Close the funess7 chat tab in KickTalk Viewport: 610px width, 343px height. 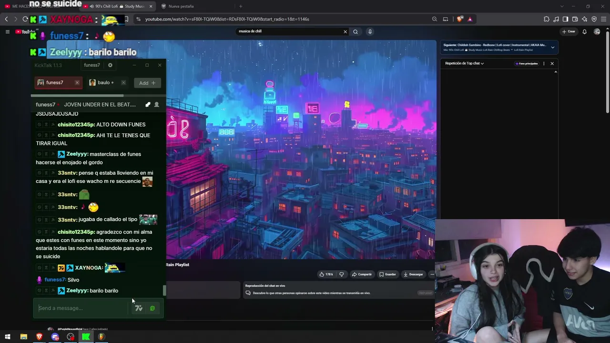[x=77, y=83]
